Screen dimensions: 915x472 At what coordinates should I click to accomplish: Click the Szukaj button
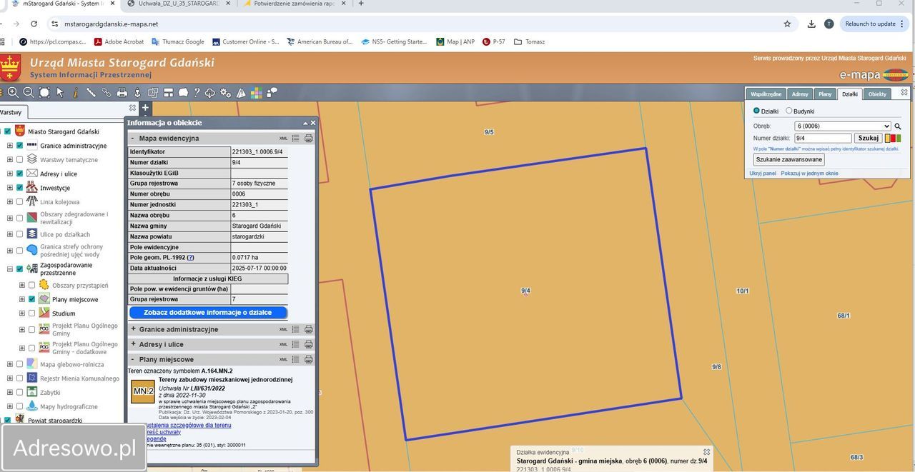click(868, 139)
